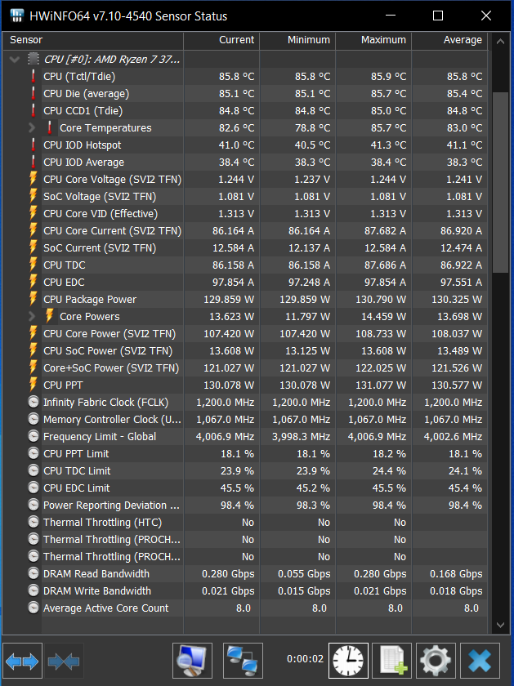Click the icon beside DRAM Read Bandwidth
The height and width of the screenshot is (686, 514).
[x=34, y=573]
